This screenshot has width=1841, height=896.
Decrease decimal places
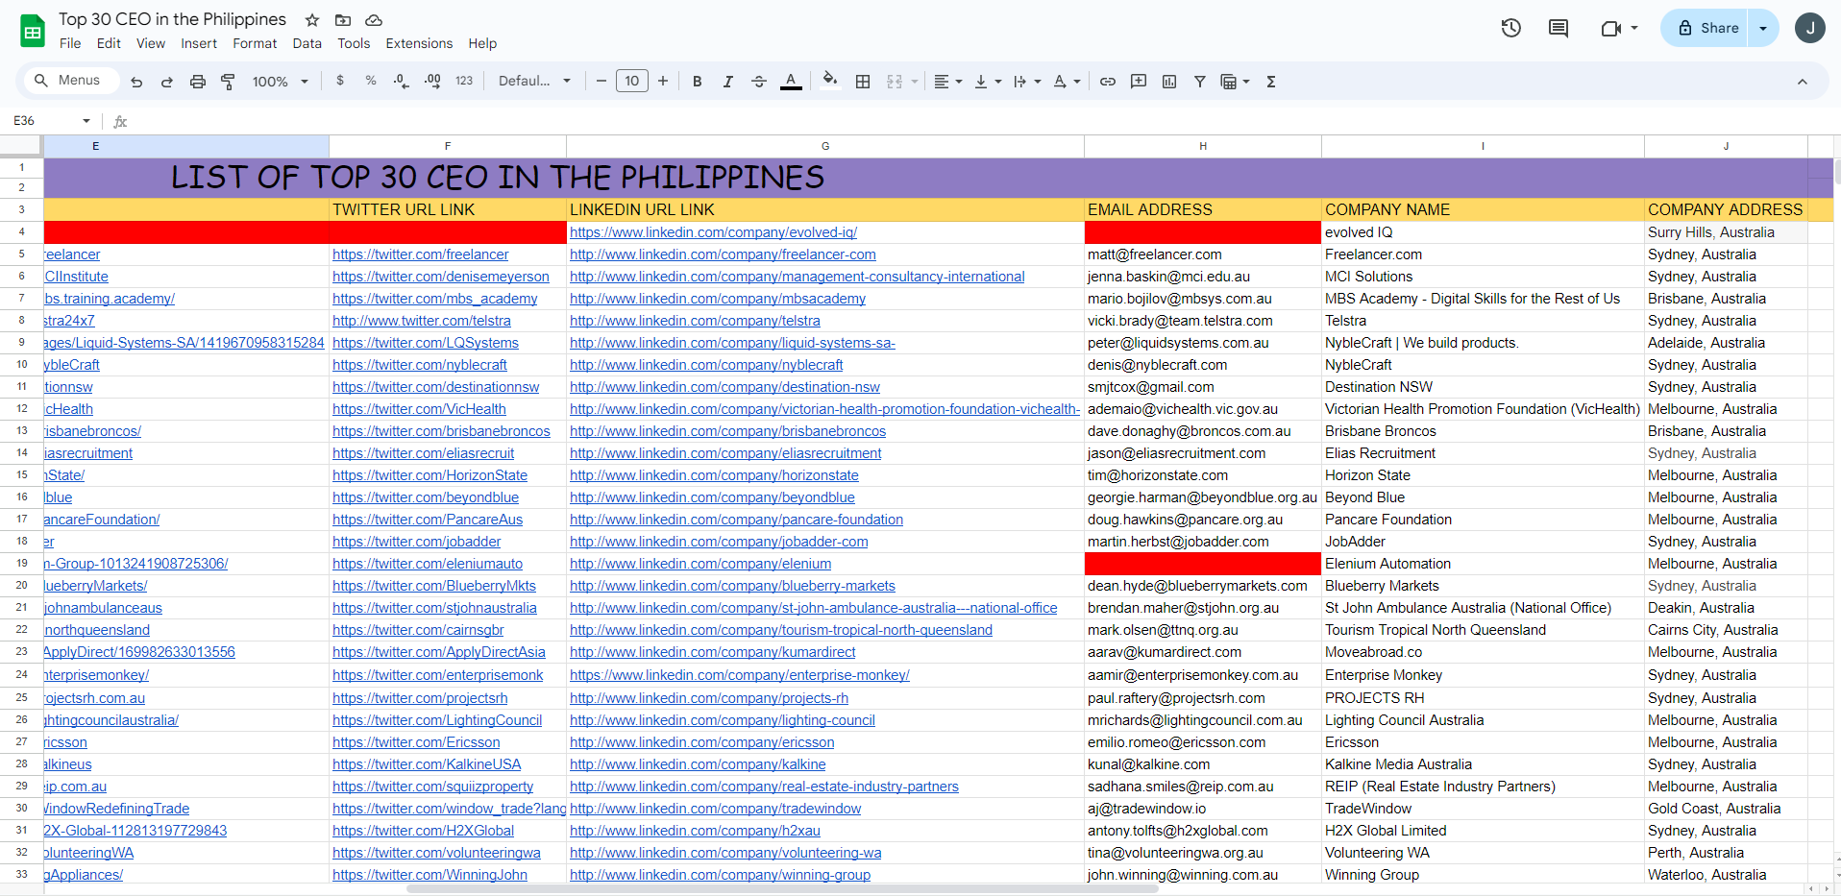(402, 82)
